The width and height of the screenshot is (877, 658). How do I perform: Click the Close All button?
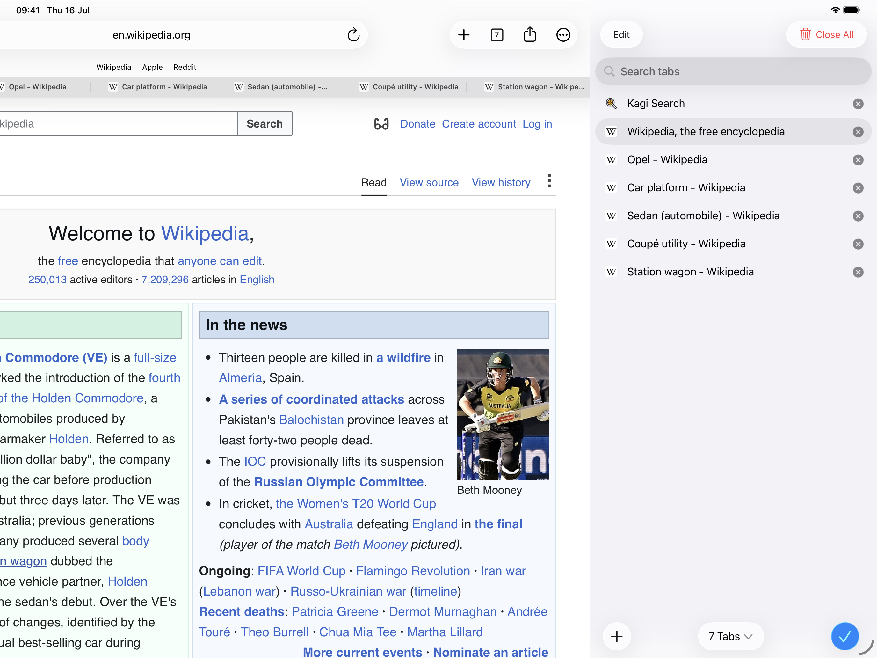pyautogui.click(x=826, y=35)
